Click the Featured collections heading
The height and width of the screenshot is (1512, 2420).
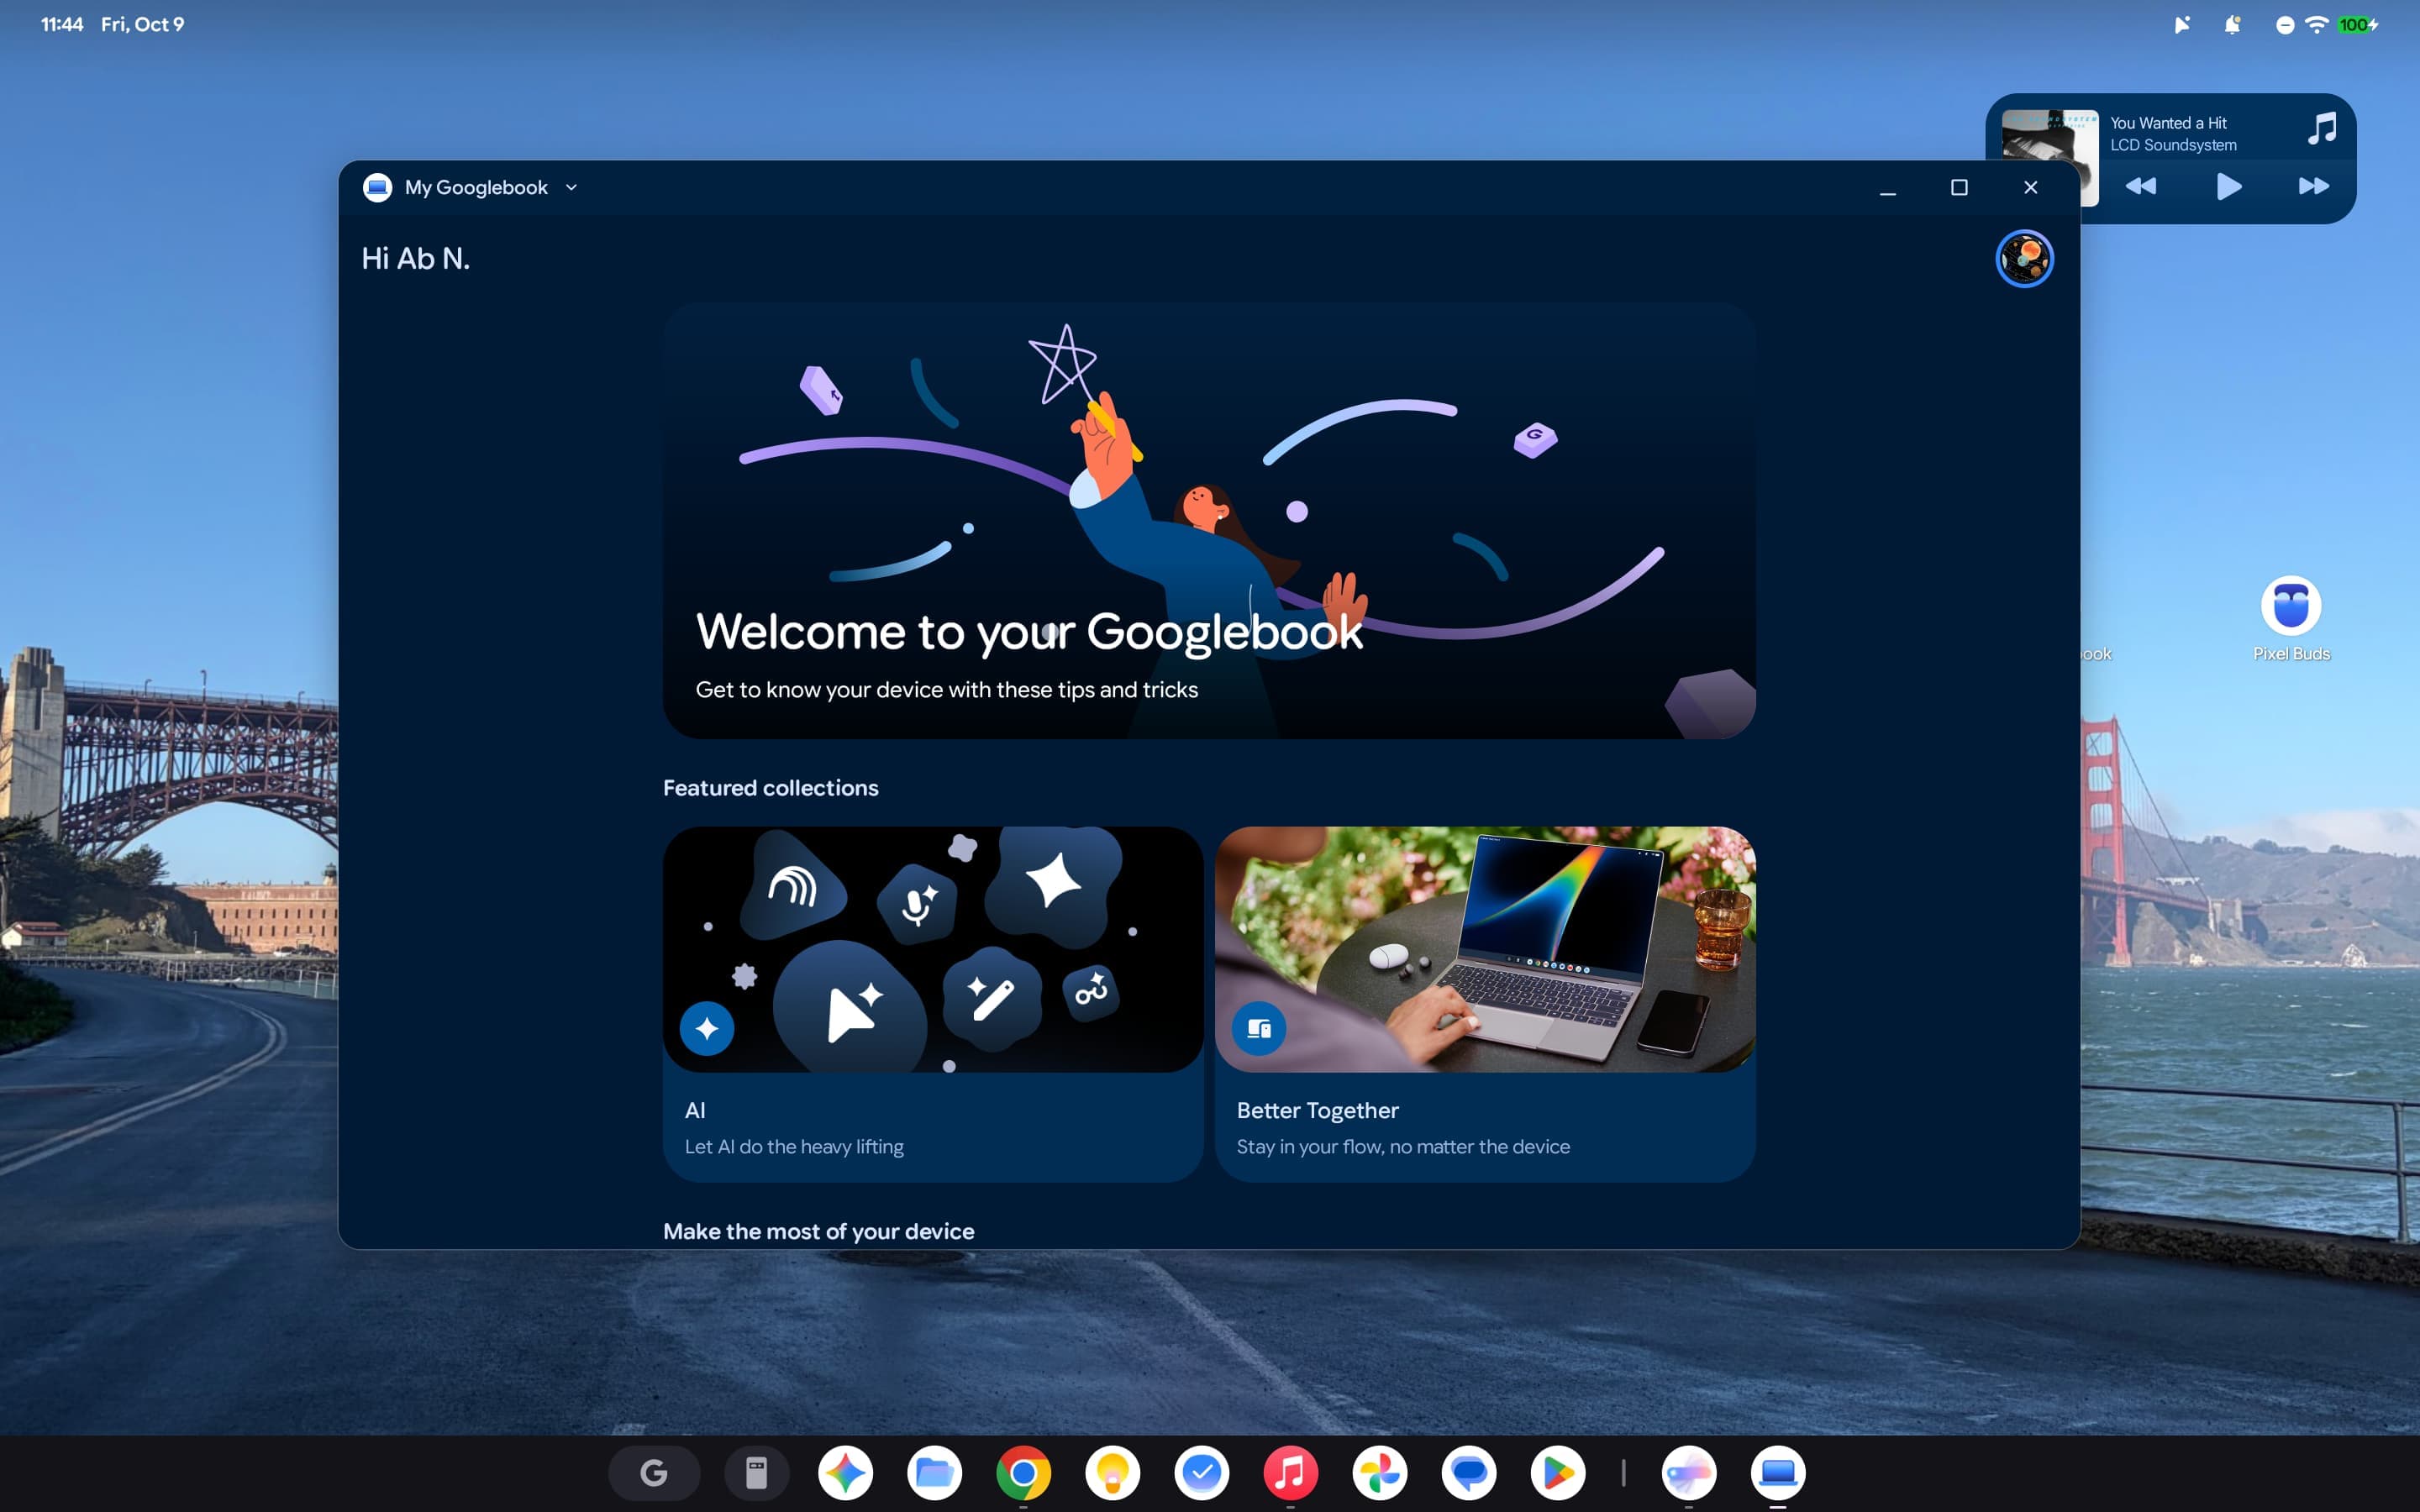(770, 788)
